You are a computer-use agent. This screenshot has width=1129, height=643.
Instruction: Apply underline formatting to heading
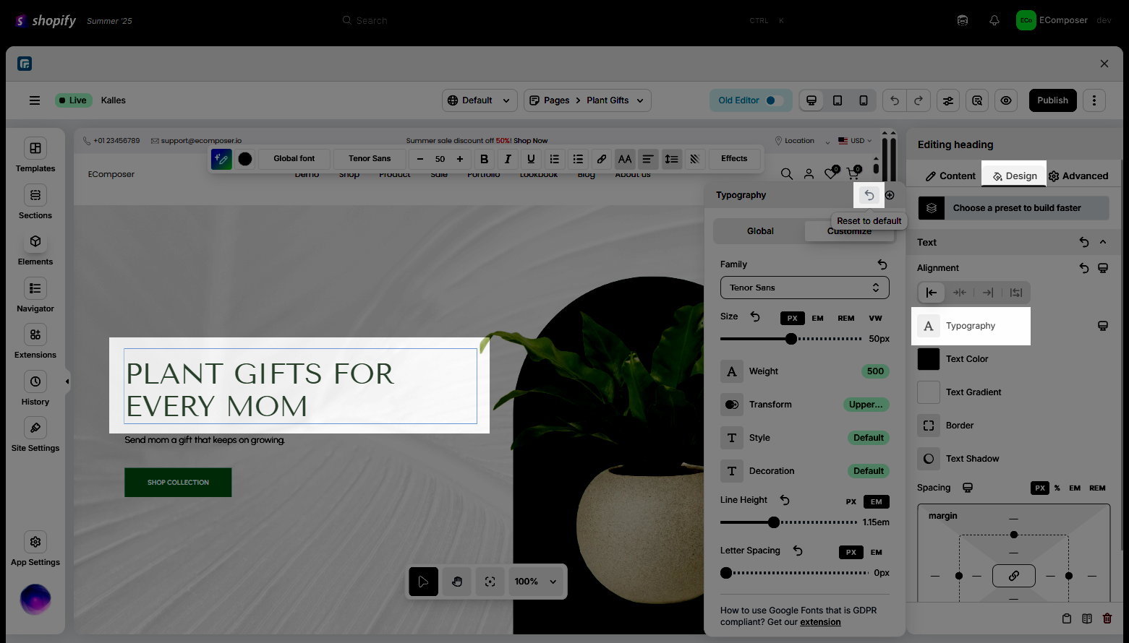(x=532, y=159)
